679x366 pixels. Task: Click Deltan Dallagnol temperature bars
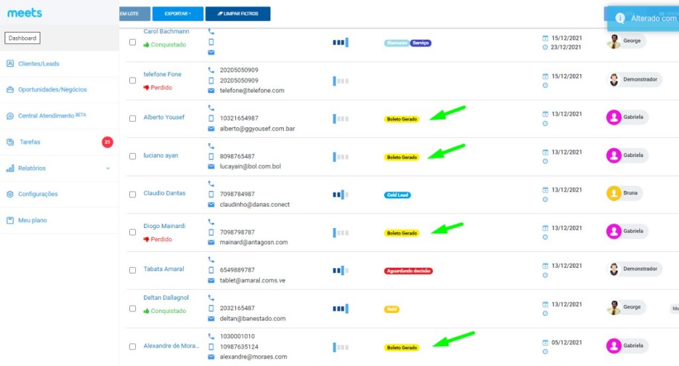(x=341, y=309)
